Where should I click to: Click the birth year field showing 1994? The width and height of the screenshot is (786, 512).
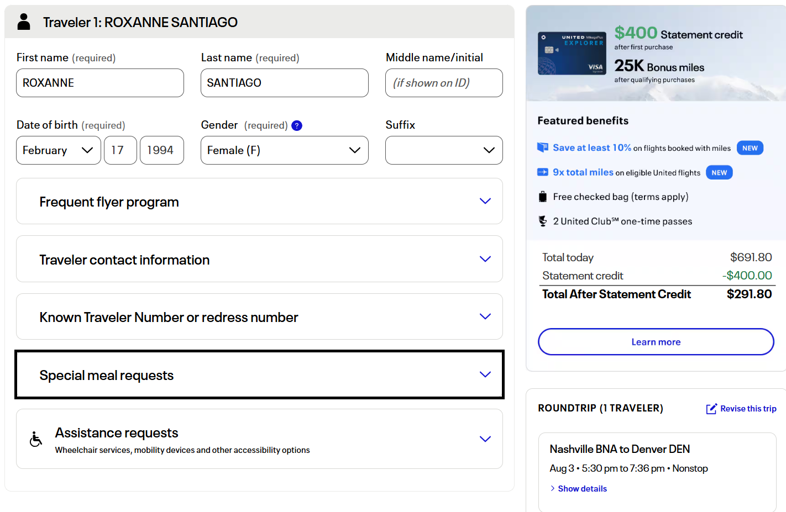coord(162,150)
